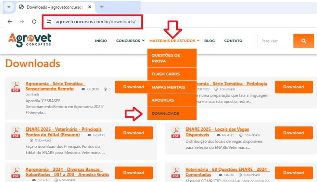Download Veterinária 60 Questões ENARE file
317x182 pixels.
click(294, 173)
